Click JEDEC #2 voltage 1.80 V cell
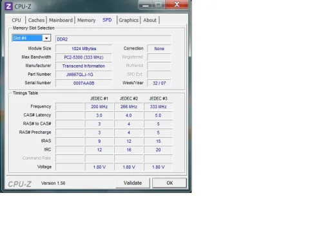The image size is (330, 247). [x=129, y=167]
